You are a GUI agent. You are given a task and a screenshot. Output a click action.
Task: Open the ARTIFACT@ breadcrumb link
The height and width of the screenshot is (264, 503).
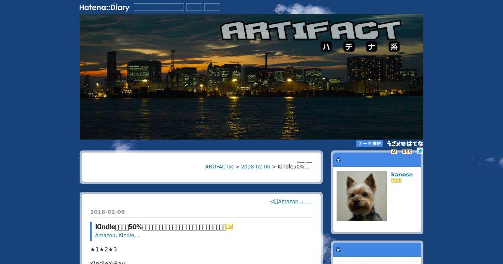pos(219,167)
